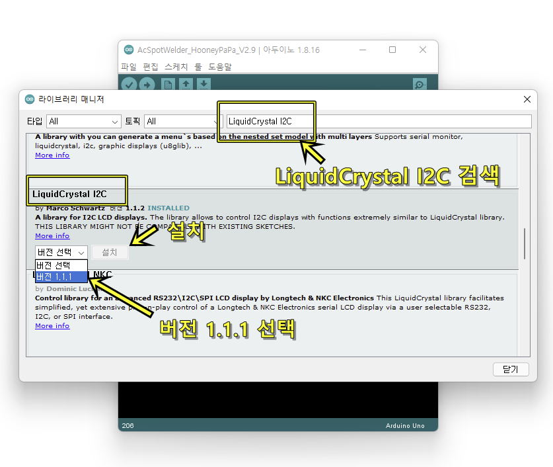Click Upload arrow icon in Arduino toolbar

click(x=147, y=84)
